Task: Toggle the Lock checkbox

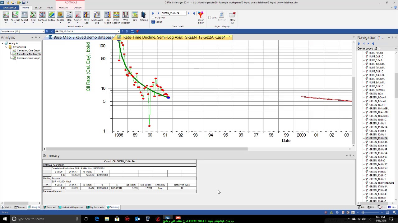Action: tap(210, 18)
